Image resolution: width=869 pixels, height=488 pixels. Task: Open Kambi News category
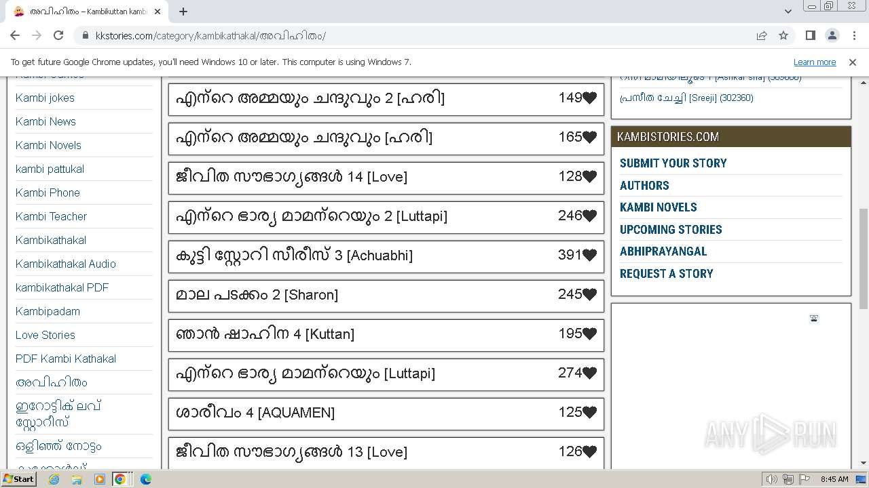point(45,121)
